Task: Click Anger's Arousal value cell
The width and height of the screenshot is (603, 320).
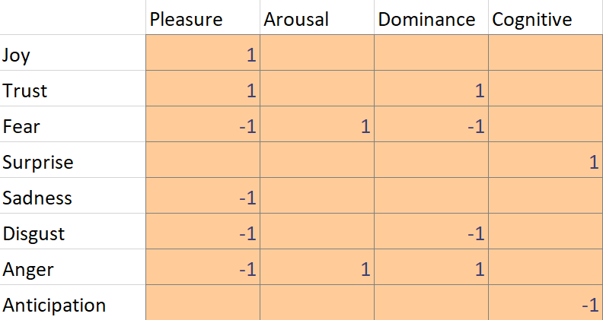Action: 317,269
